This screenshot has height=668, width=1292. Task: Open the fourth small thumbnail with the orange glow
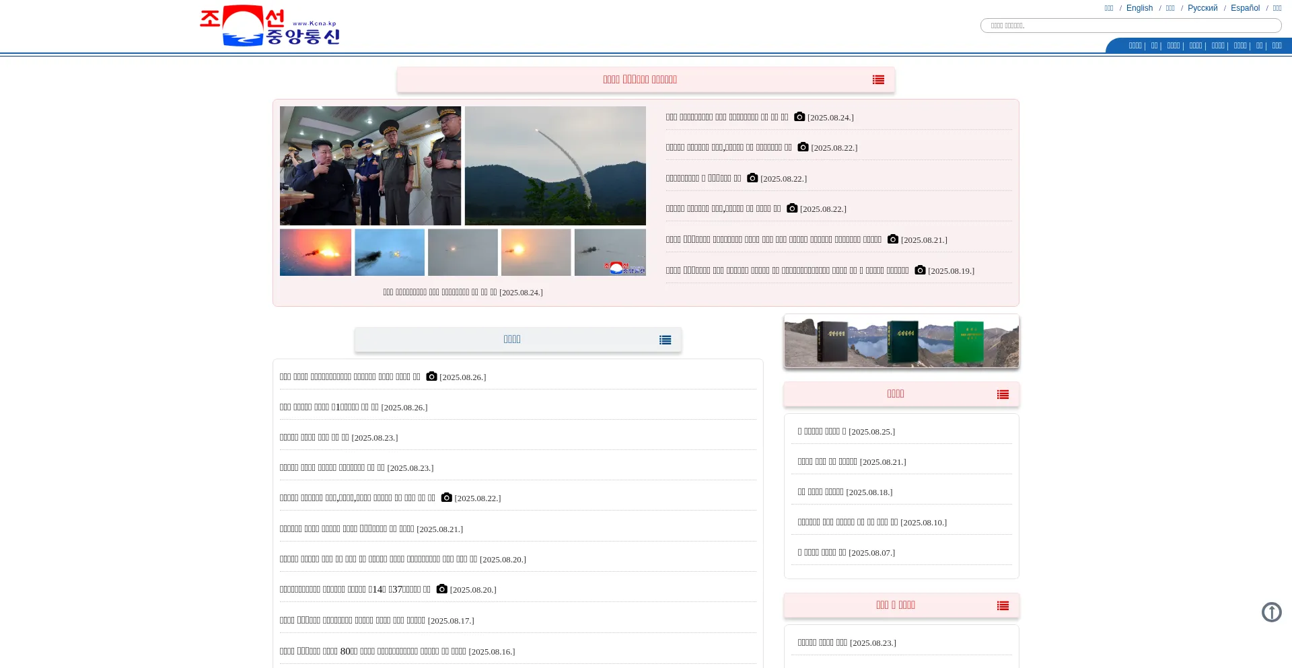coord(536,252)
